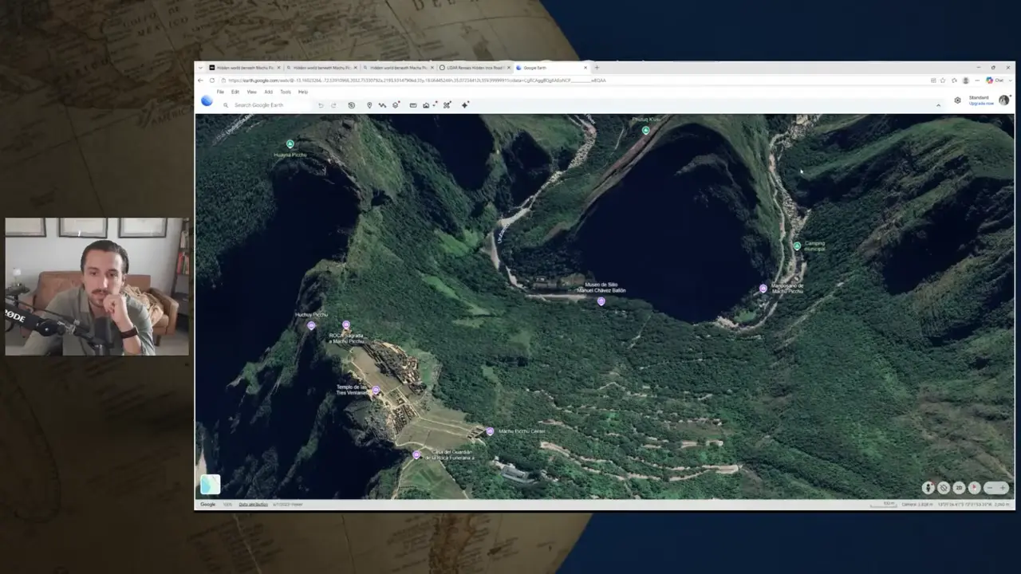Viewport: 1021px width, 574px height.
Task: Reload the page with the refresh button
Action: point(212,81)
